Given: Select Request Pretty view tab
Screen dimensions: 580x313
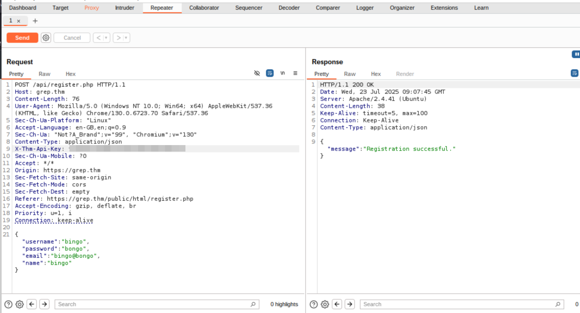Looking at the screenshot, I should click(16, 74).
